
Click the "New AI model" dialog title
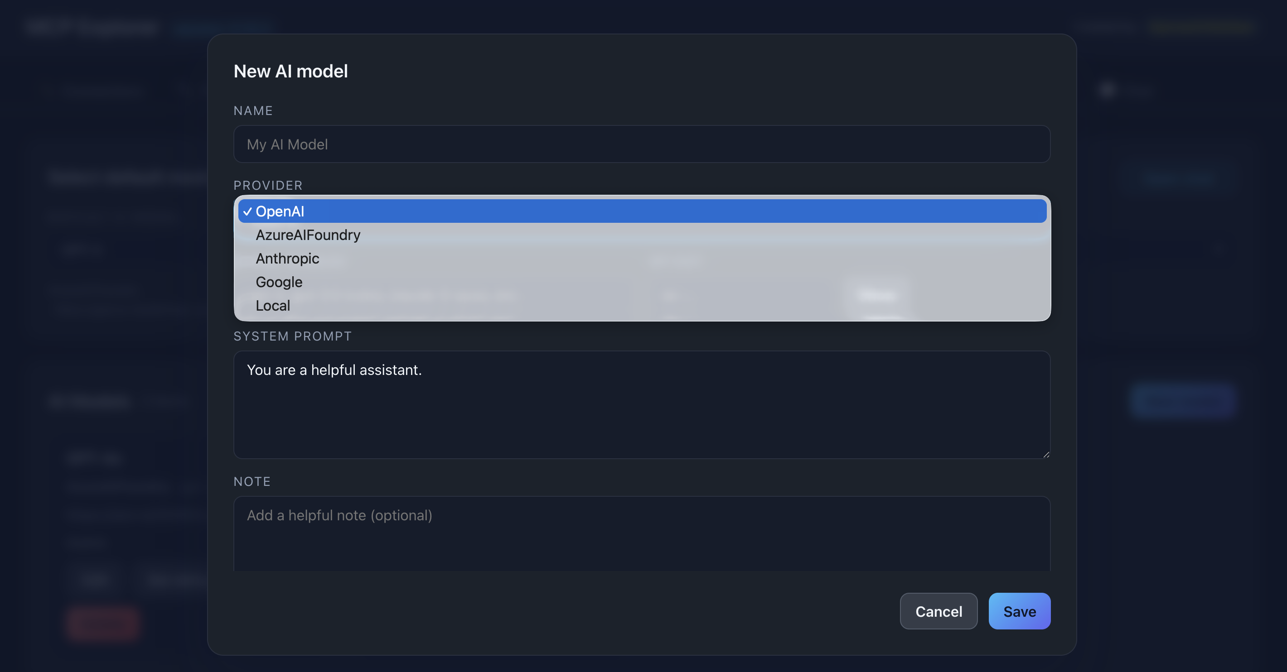coord(290,72)
